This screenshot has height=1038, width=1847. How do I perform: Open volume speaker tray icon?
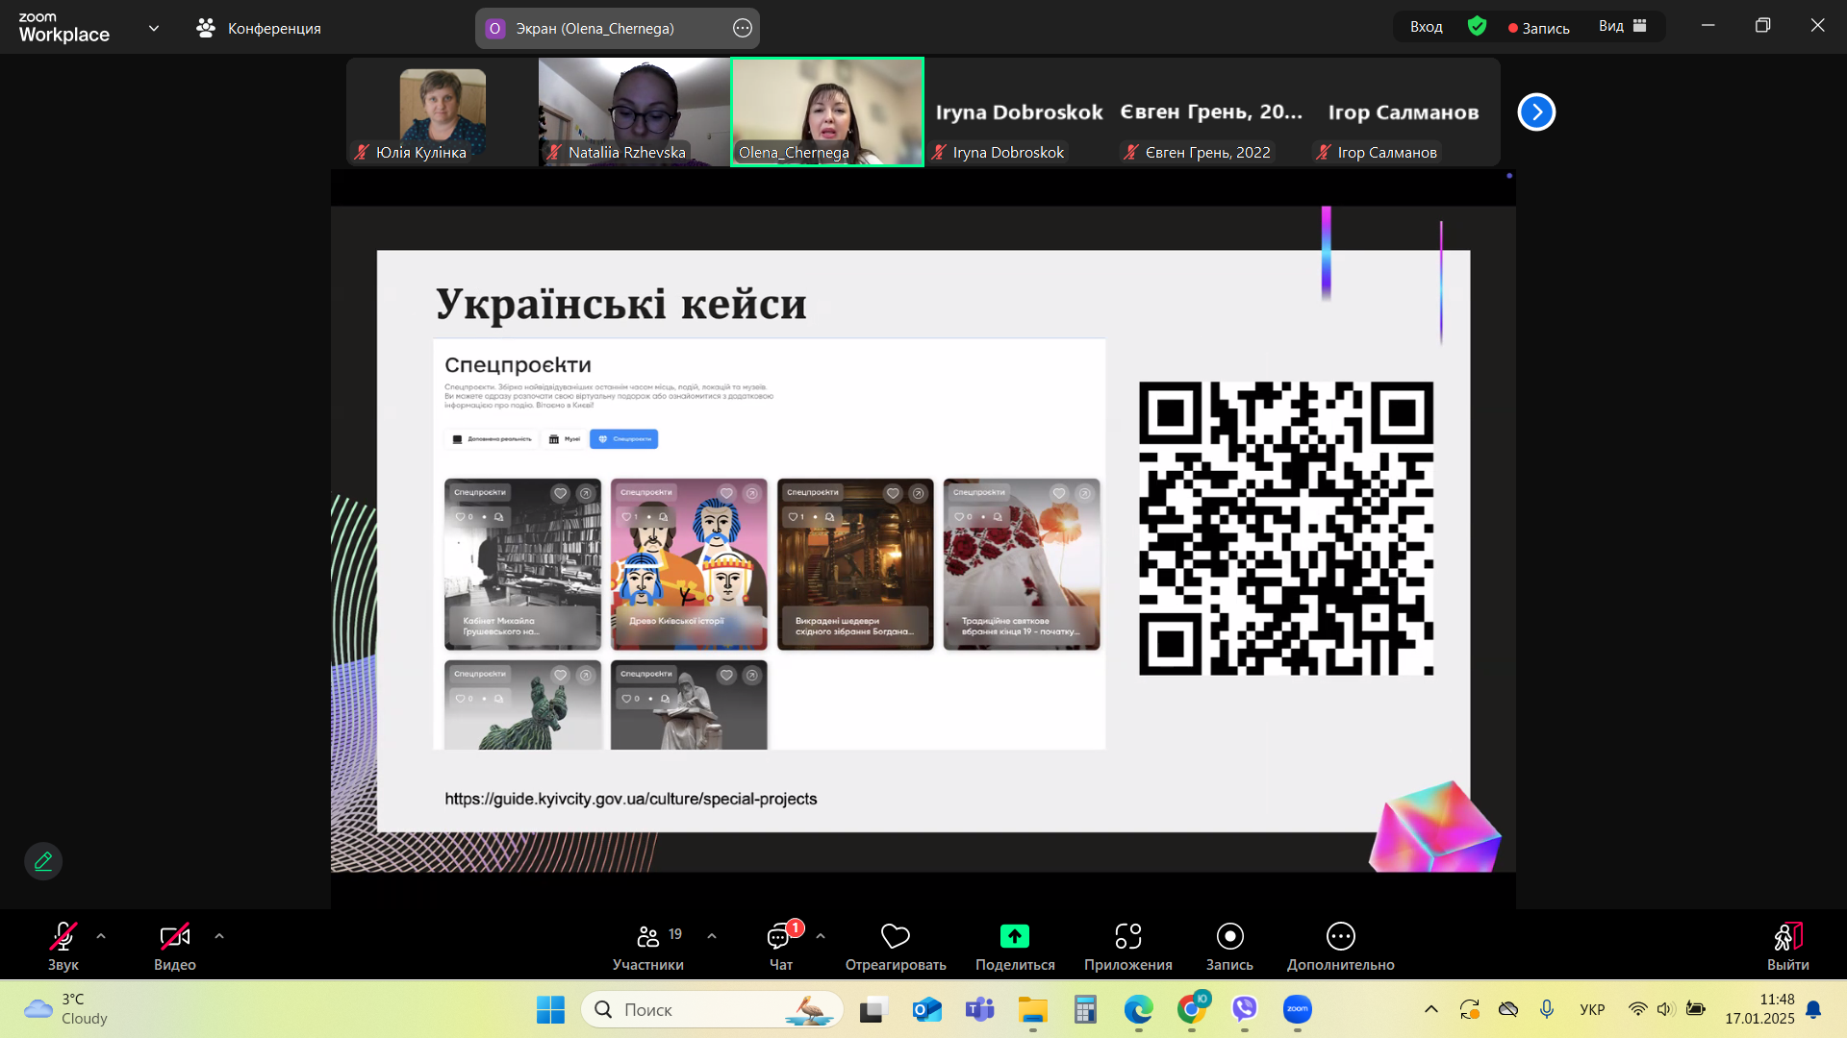coord(1666,1009)
